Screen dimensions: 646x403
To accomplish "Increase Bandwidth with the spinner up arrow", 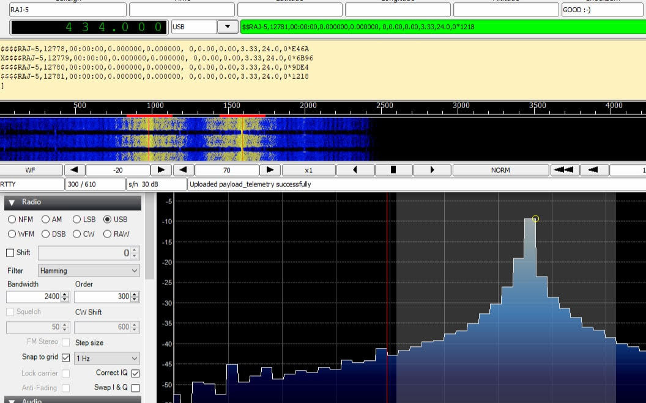I will point(65,294).
